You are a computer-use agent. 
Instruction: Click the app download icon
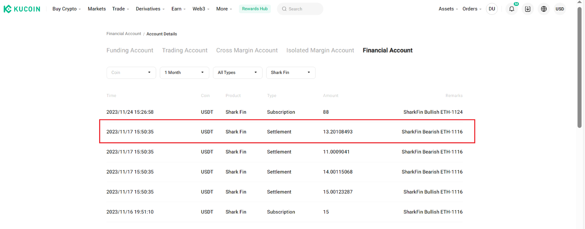tap(528, 9)
